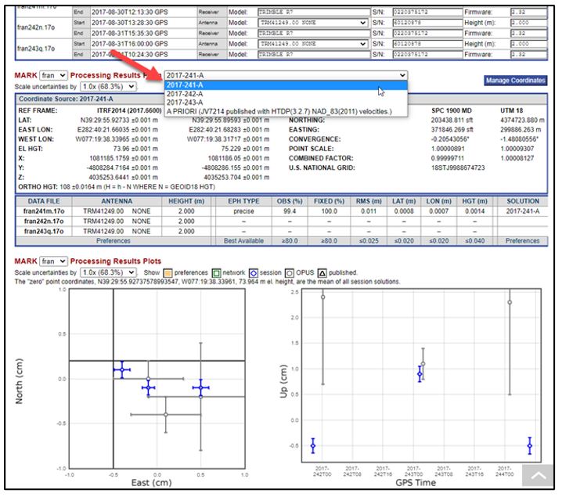Click the ≤0.025 RMS preference value
Screen dimensions: 562x497
tap(369, 241)
